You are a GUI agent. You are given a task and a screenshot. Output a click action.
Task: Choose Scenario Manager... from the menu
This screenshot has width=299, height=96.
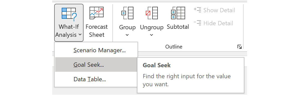coord(96,50)
